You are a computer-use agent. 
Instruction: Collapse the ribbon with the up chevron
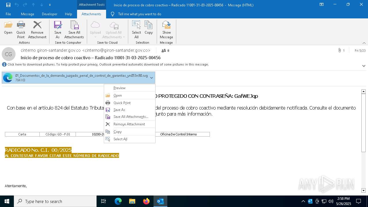point(364,43)
